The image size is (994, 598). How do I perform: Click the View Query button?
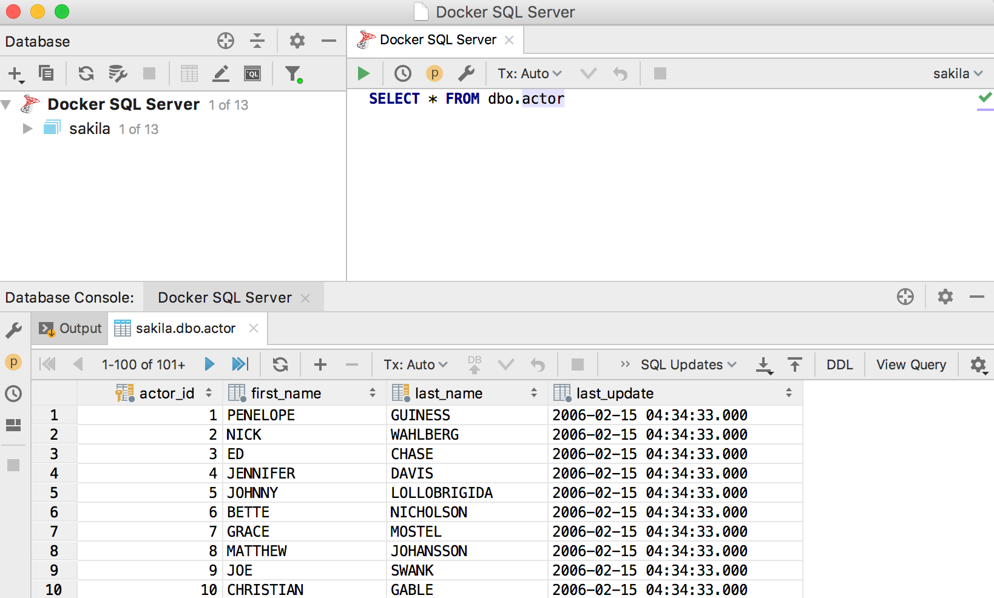click(910, 365)
